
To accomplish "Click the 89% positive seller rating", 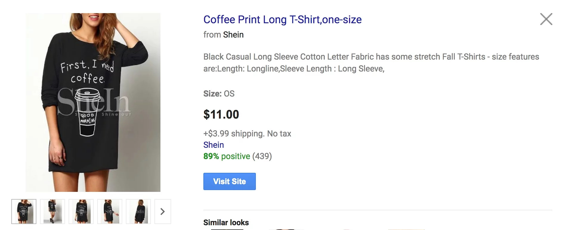I will 227,156.
